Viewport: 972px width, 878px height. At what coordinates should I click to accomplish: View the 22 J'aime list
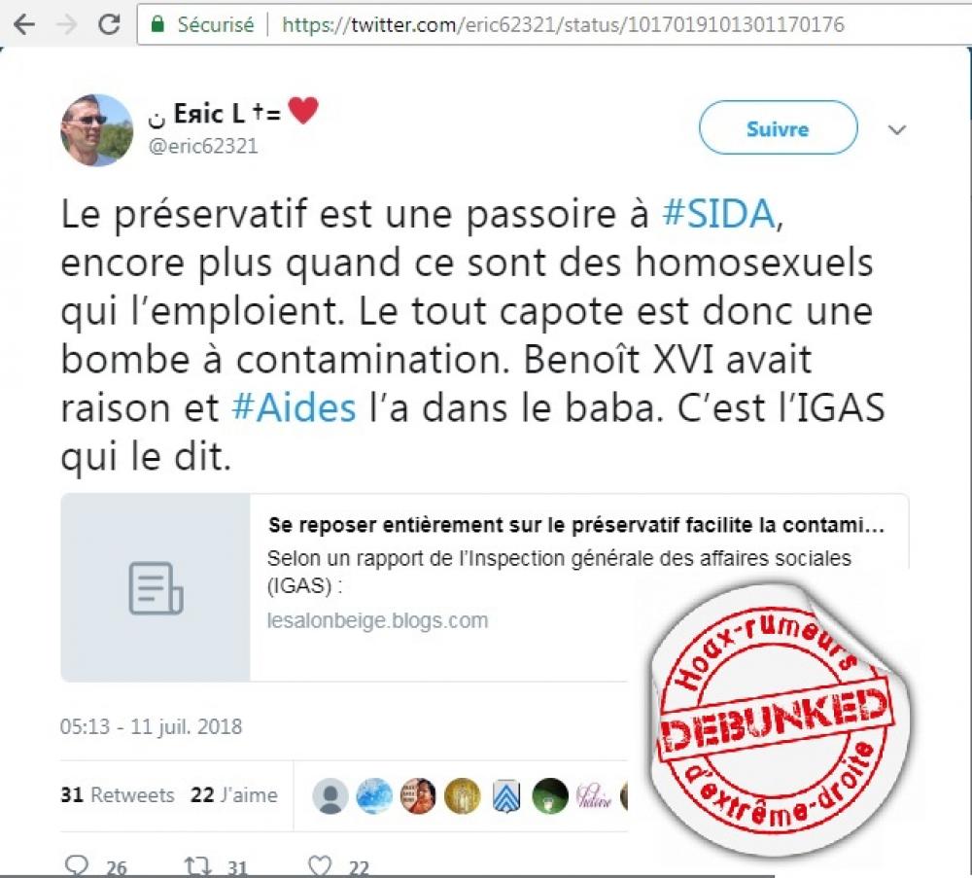(x=233, y=795)
